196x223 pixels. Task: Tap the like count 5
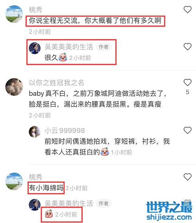coord(188,92)
